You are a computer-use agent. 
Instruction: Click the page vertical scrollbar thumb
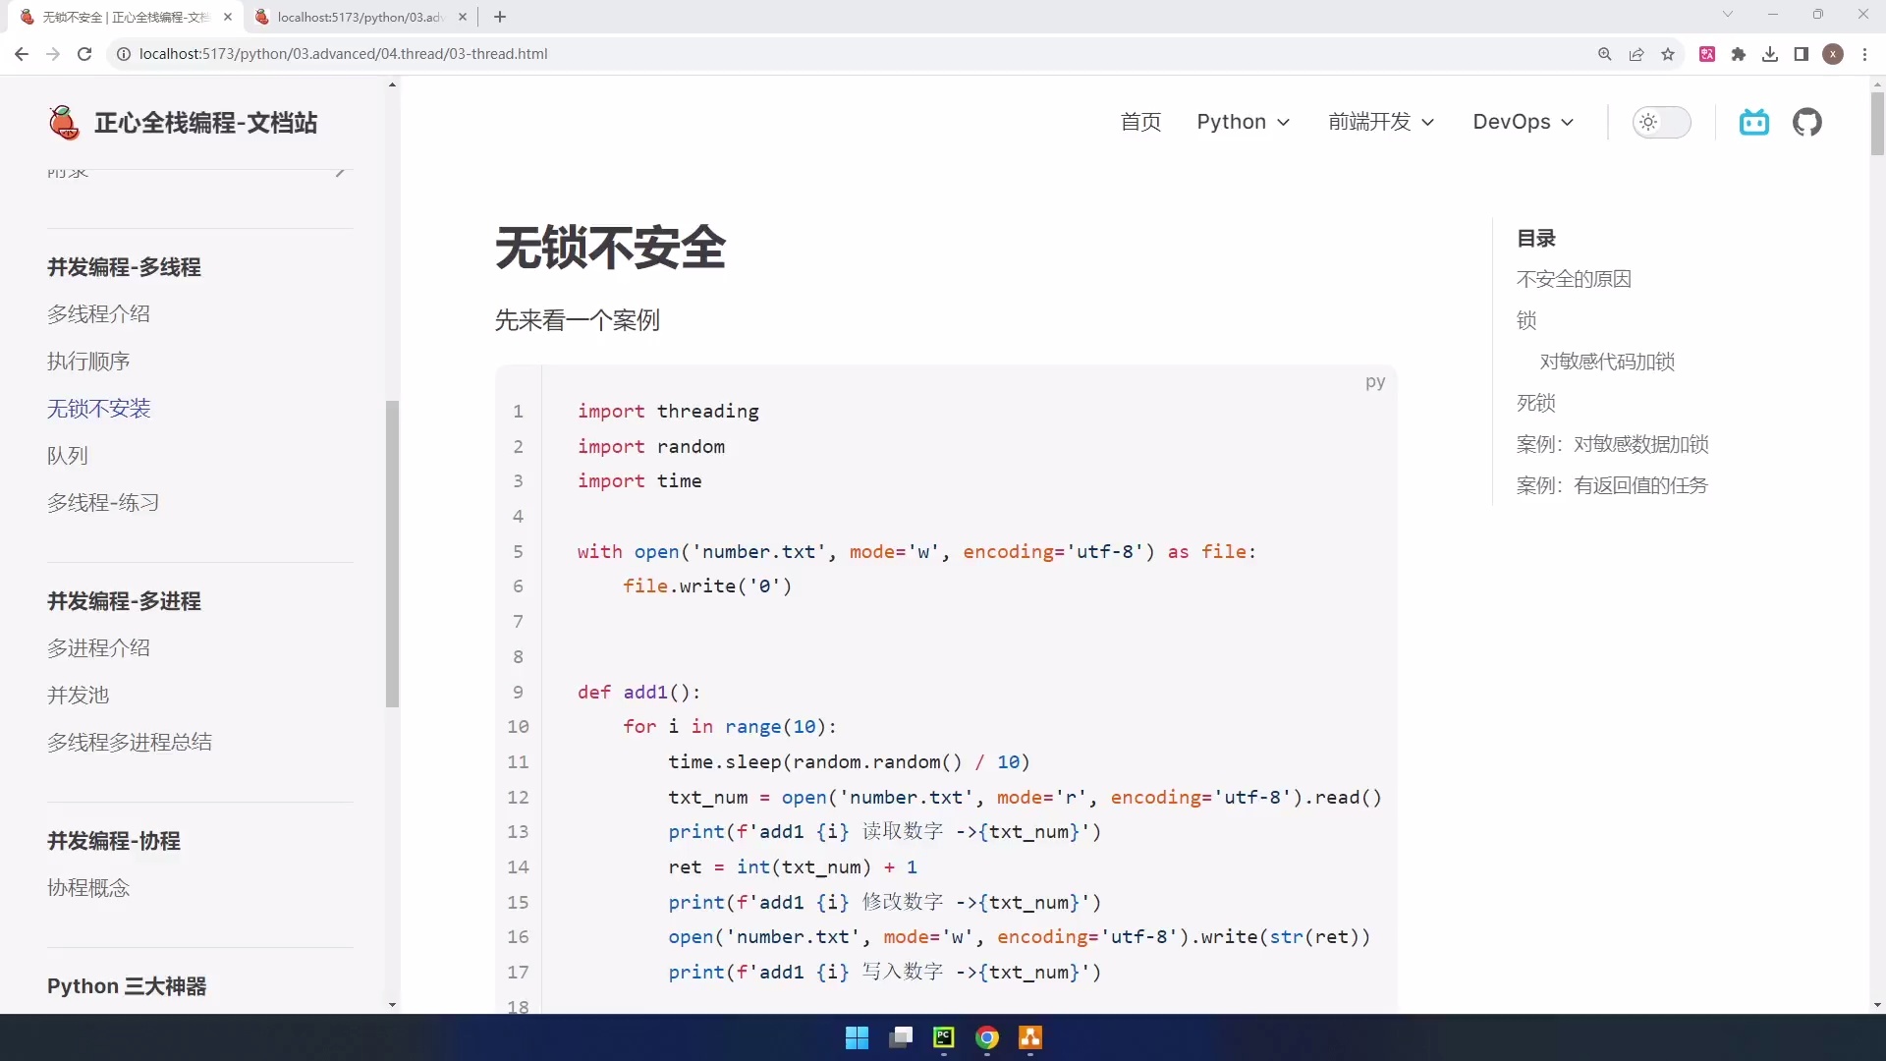tap(1877, 123)
